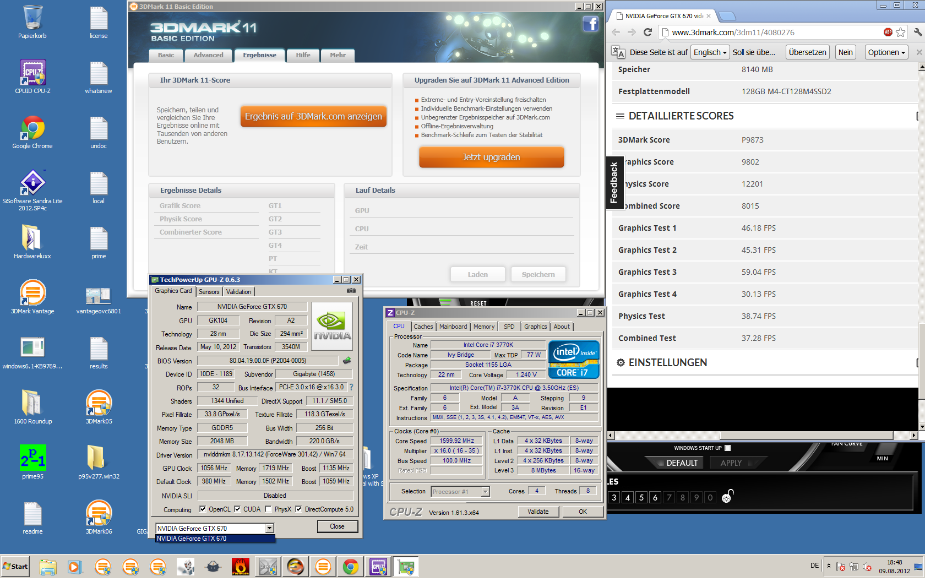Click the Adblock icon in the address bar

pyautogui.click(x=888, y=32)
